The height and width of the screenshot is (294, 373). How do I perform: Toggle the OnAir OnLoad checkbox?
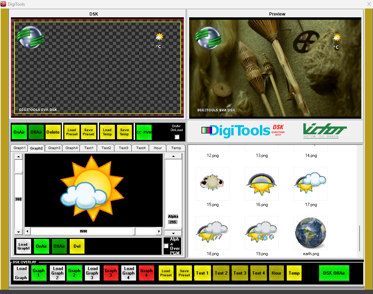177,137
